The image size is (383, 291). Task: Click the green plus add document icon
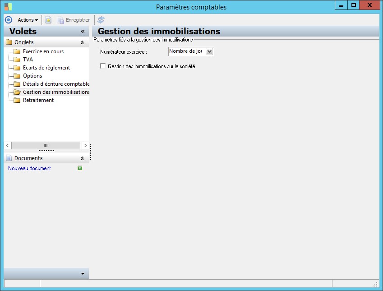tap(80, 168)
